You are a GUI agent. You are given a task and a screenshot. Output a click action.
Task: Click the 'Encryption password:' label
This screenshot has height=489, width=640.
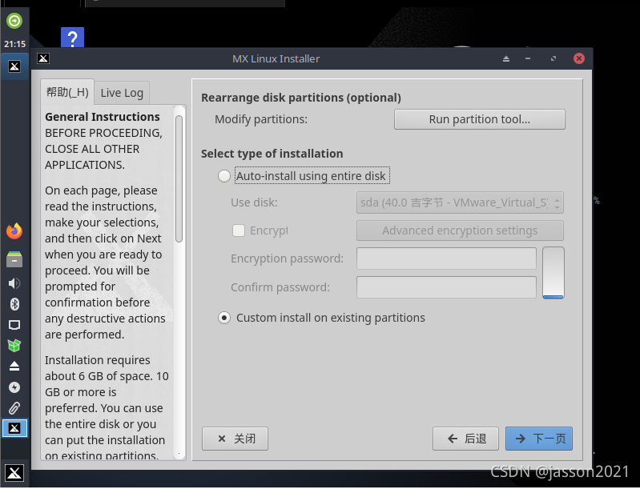coord(288,259)
